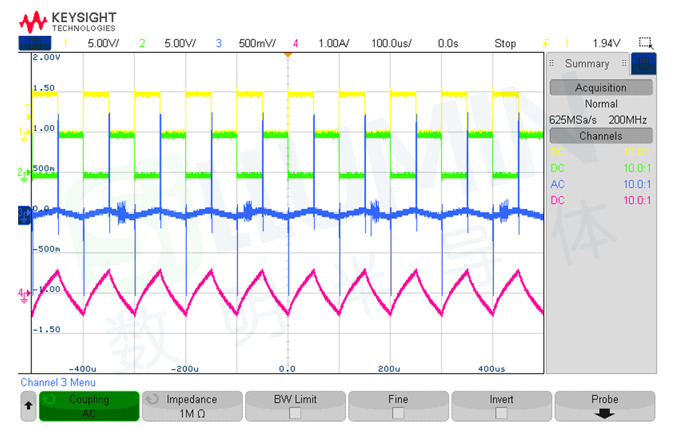
Task: Click the Channels section header
Action: (x=600, y=136)
